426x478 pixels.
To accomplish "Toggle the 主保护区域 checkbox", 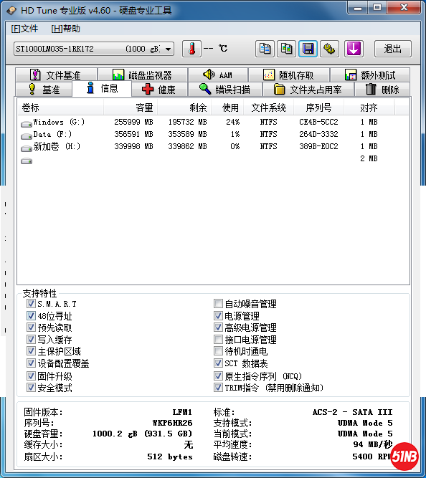I will pos(31,351).
